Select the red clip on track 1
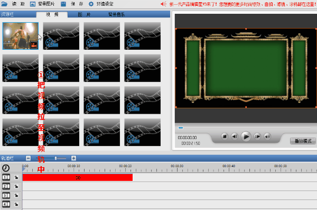 [x=78, y=177]
